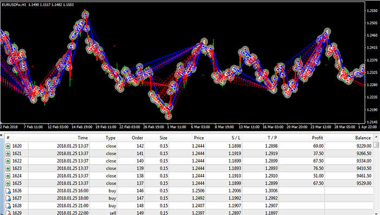
Task: Click the close icon of row 1624
Action: (x=8, y=176)
